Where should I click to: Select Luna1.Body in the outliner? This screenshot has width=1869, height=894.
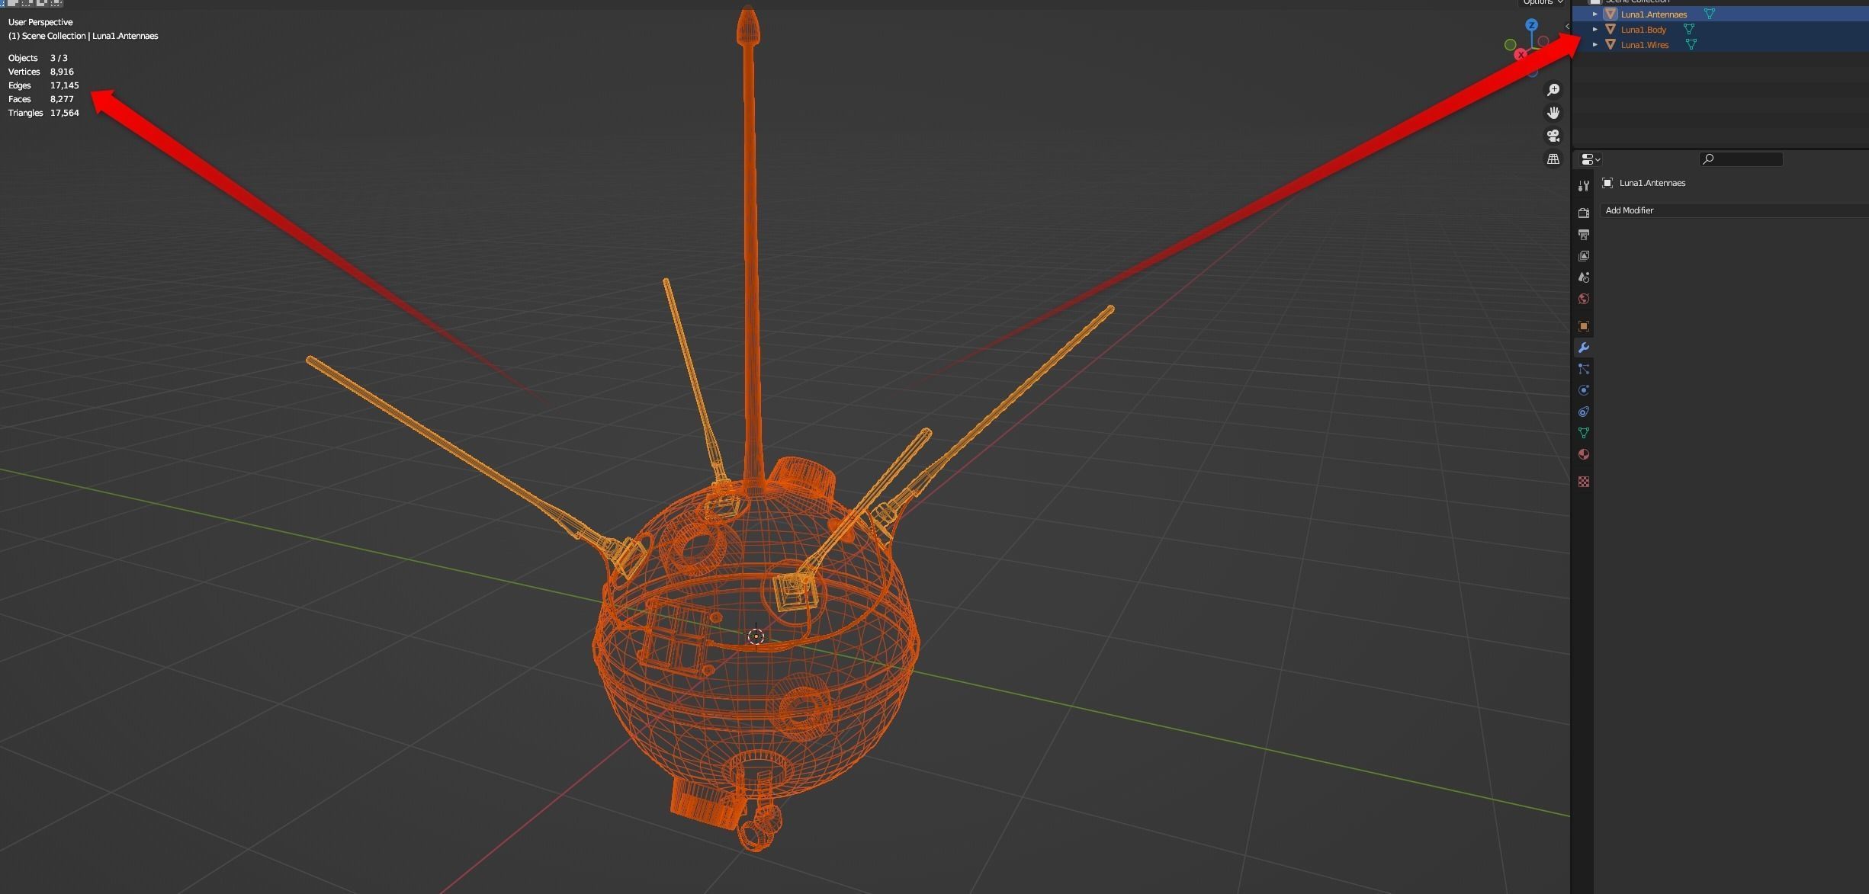coord(1643,30)
